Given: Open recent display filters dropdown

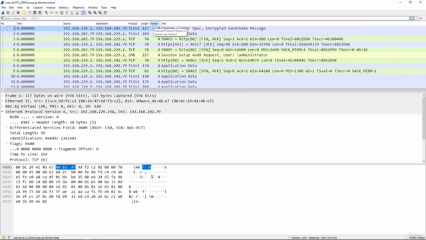Looking at the screenshot, I should (x=417, y=18).
